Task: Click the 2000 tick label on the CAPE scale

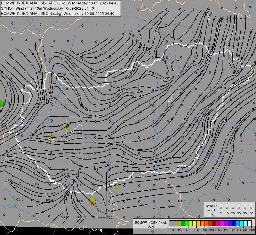Action: coord(228,230)
